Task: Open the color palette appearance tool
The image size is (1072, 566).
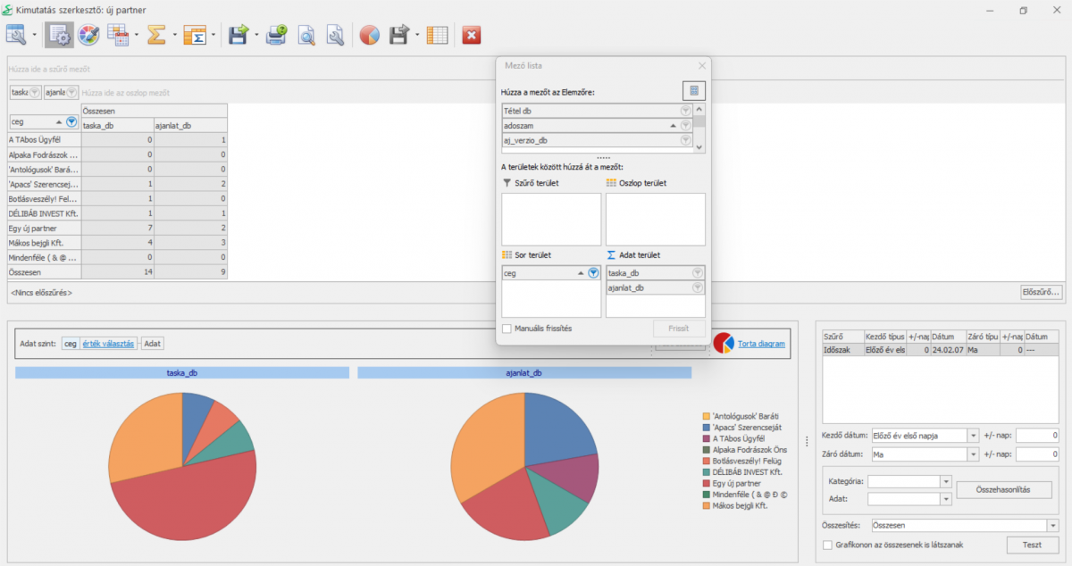Action: click(88, 36)
